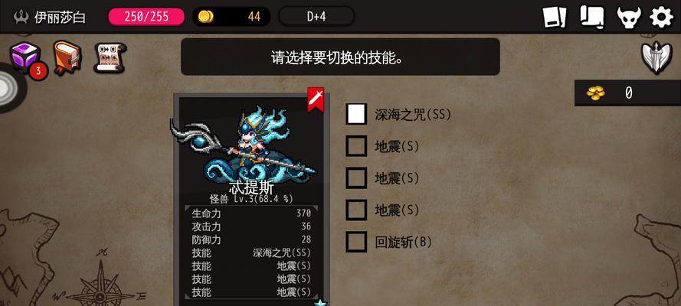This screenshot has height=306, width=681.
Task: Open the map scroll icon
Action: (591, 18)
